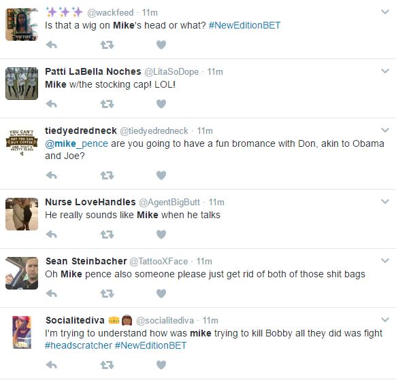396x382 pixels.
Task: Retweet the tiedyedredneck bromance tweet
Action: point(107,175)
